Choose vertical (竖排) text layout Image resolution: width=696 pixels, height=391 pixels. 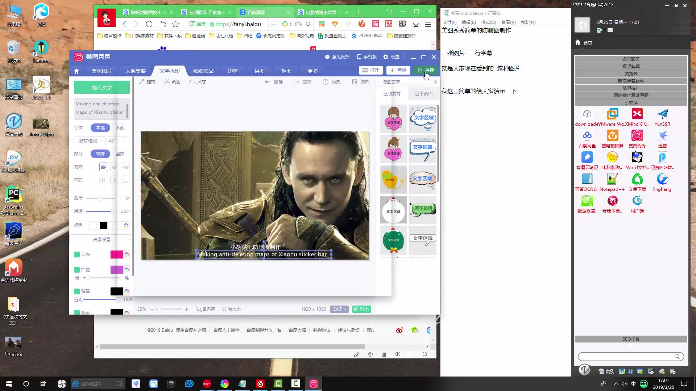click(120, 154)
